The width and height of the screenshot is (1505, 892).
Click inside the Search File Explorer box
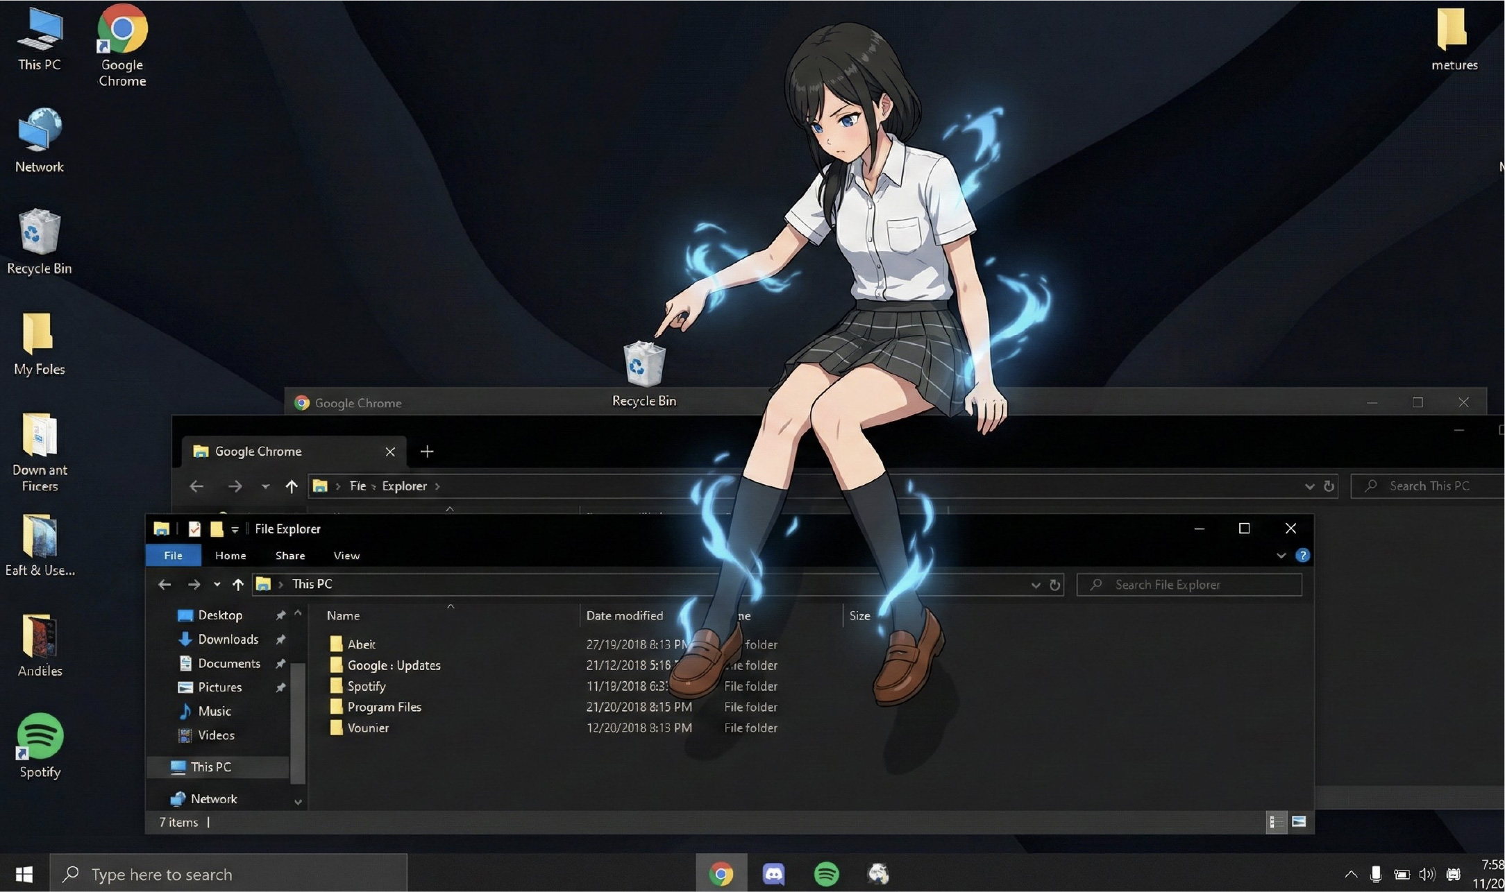click(x=1191, y=585)
